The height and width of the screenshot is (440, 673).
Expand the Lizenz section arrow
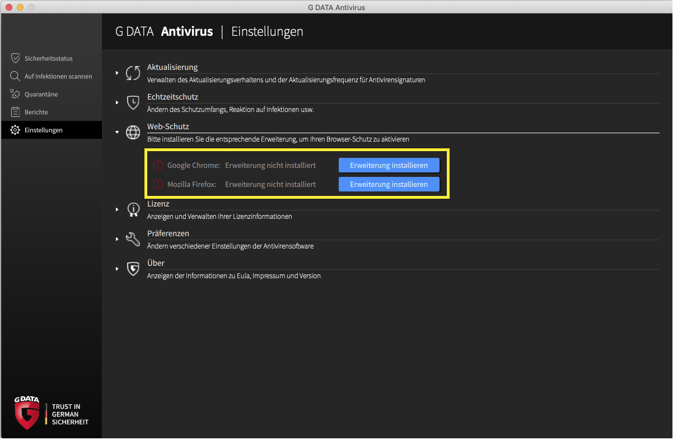(117, 209)
